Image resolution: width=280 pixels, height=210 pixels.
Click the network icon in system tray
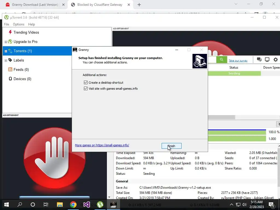click(x=238, y=205)
